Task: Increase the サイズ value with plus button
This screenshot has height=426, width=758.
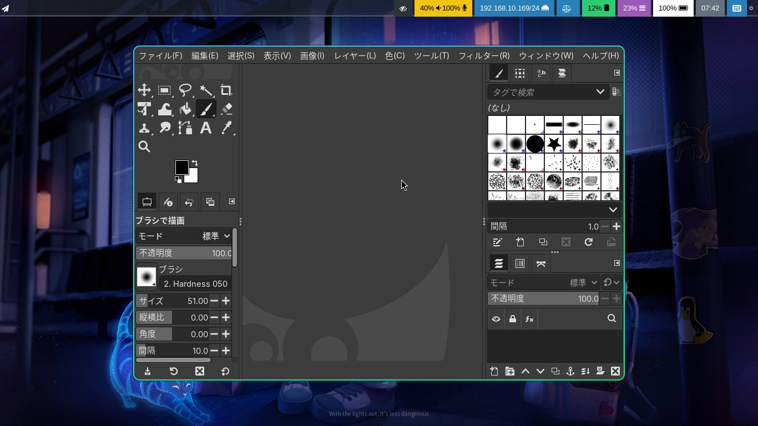Action: pos(226,301)
